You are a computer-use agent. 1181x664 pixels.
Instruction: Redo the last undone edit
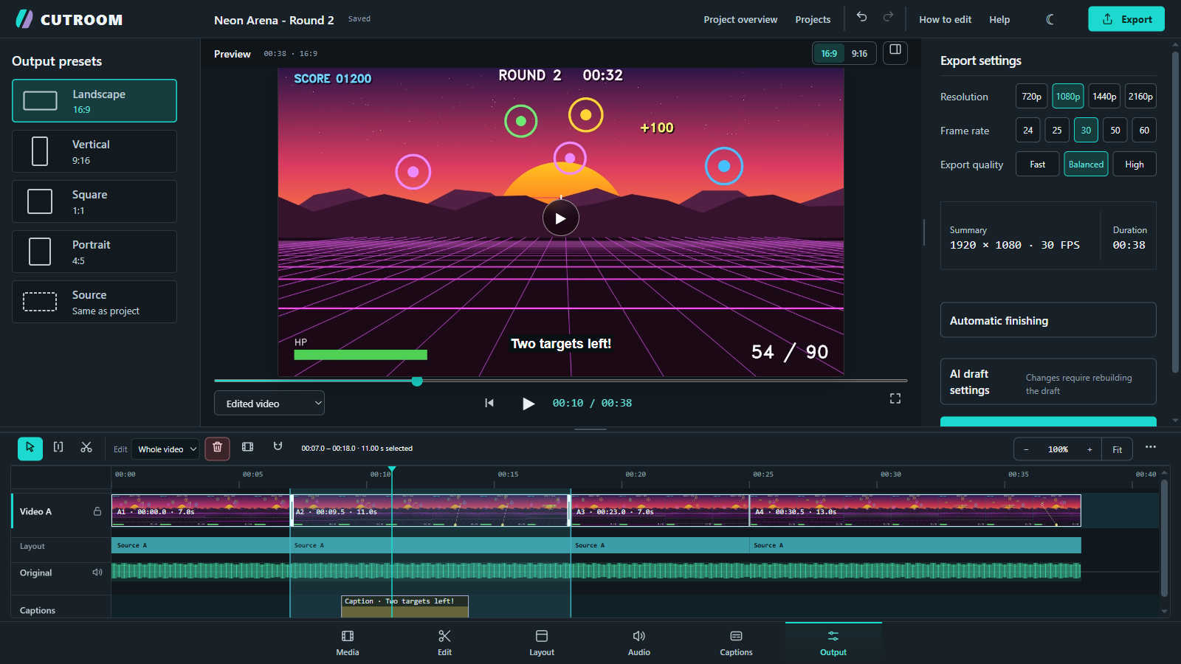[888, 17]
